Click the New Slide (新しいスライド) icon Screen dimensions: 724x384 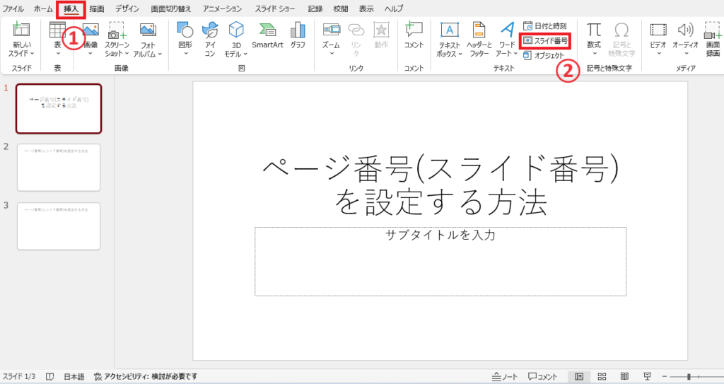[x=21, y=30]
